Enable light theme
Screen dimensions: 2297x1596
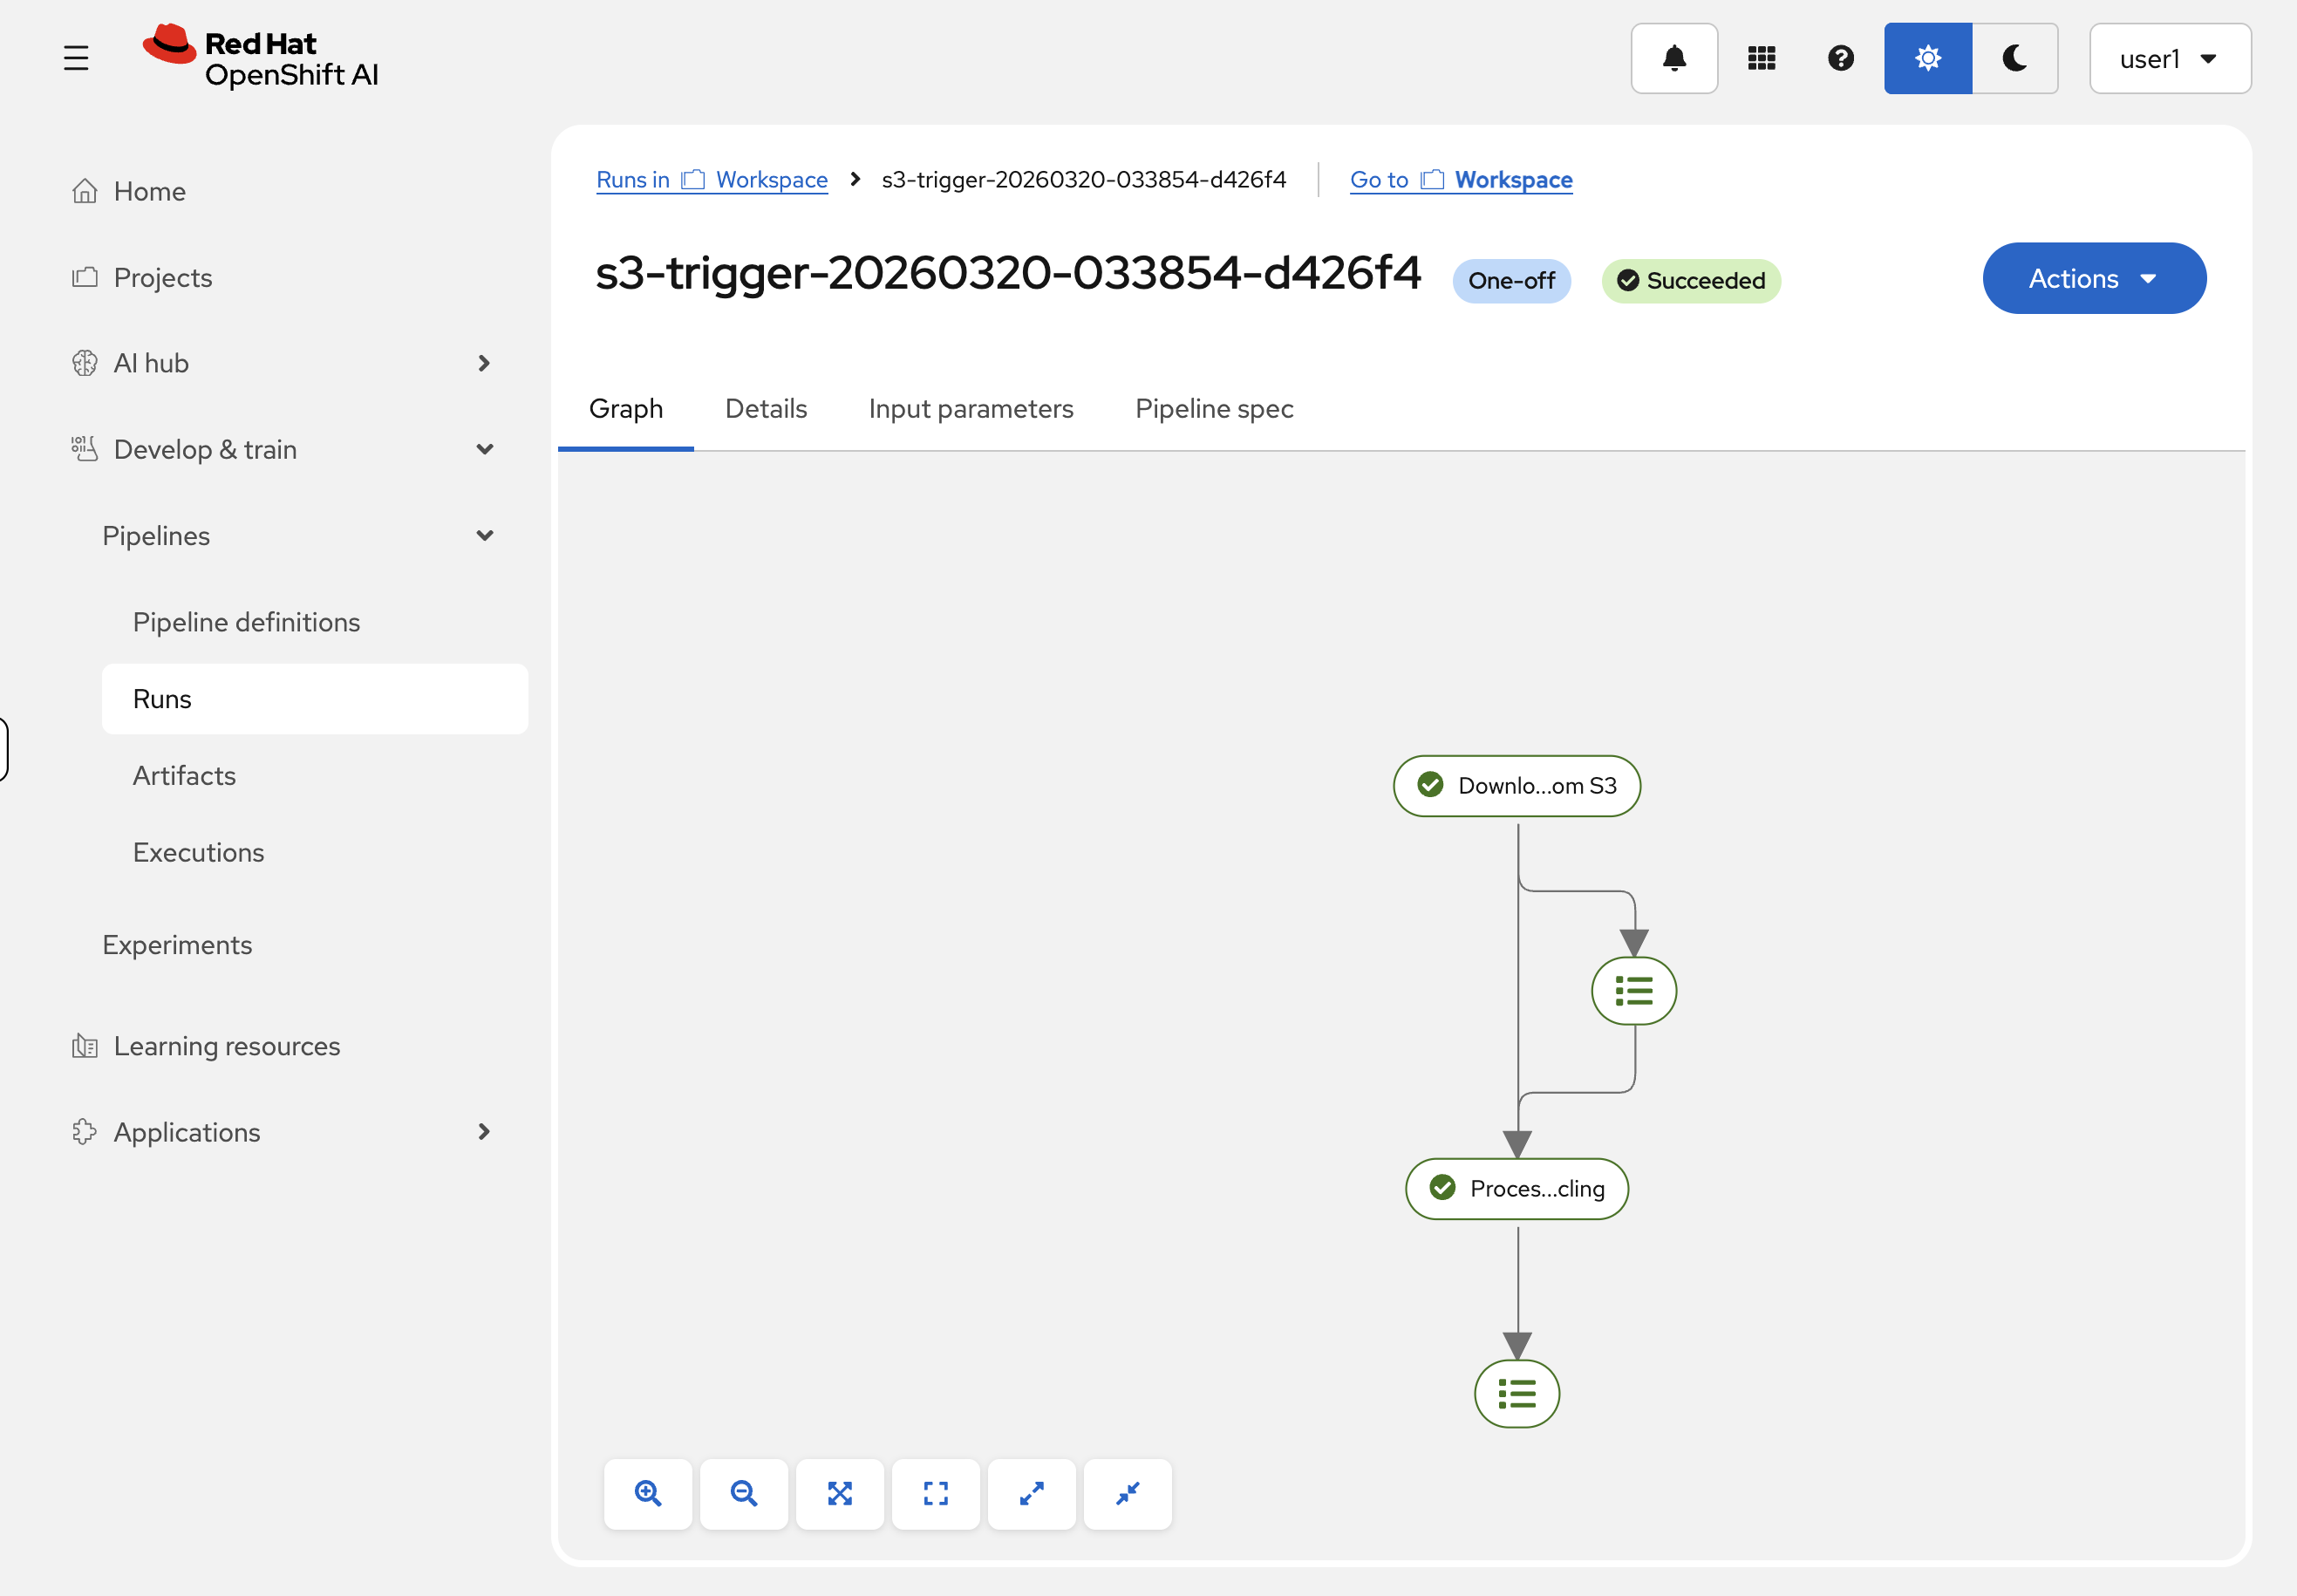[x=1927, y=57]
